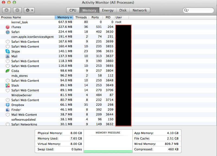Viewport: 217px width, 156px height.
Task: Sort by the Threads column header
Action: 81,17
